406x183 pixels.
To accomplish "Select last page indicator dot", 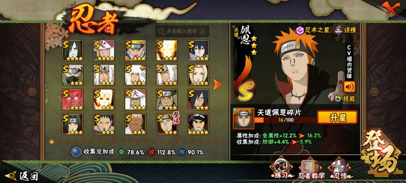I will tap(217, 142).
